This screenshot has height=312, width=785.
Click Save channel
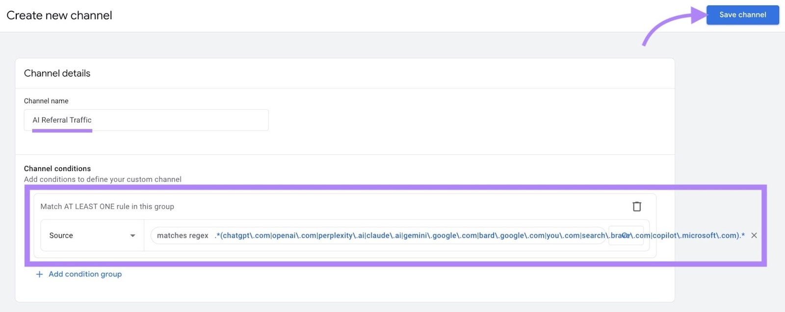pos(742,15)
